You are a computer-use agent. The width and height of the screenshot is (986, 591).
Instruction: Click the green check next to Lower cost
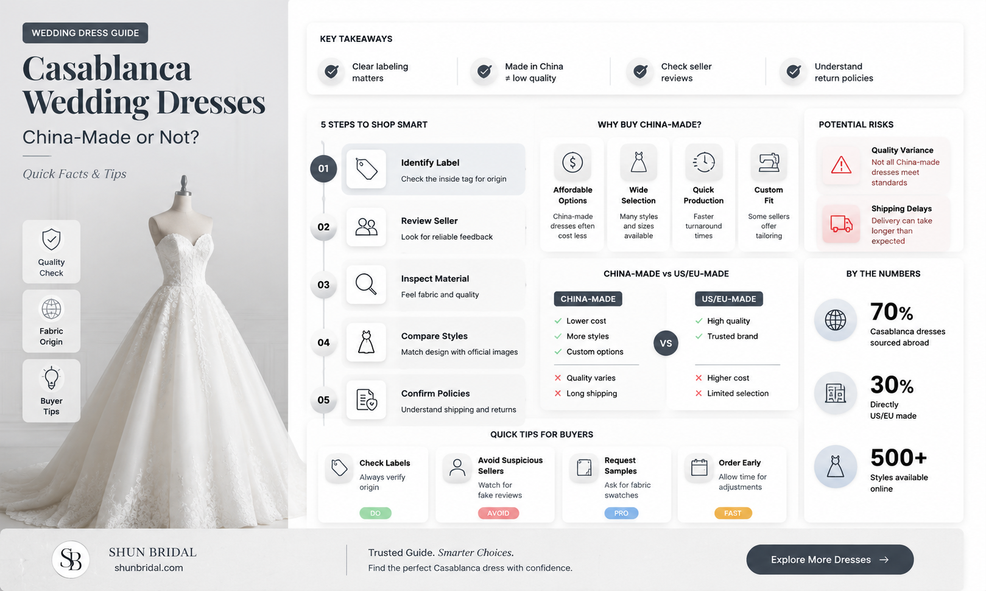(558, 321)
